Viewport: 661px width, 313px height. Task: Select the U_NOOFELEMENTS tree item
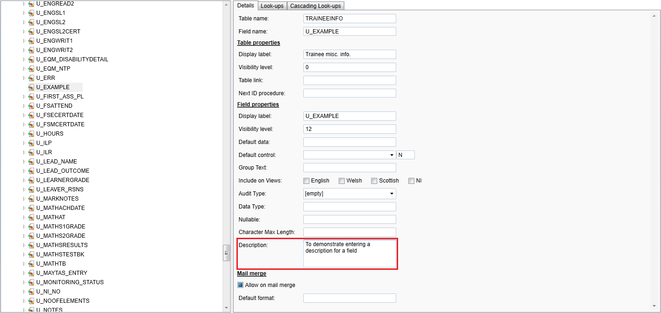tap(63, 301)
